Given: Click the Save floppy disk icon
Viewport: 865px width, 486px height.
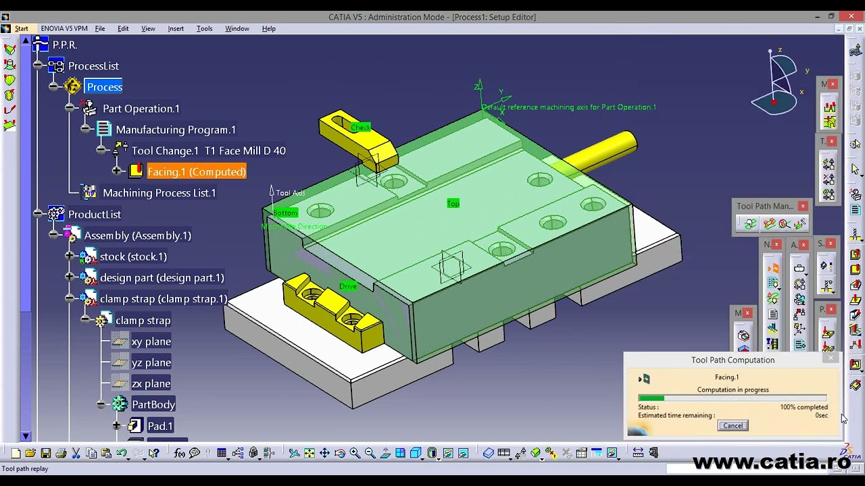Looking at the screenshot, I should (x=46, y=454).
